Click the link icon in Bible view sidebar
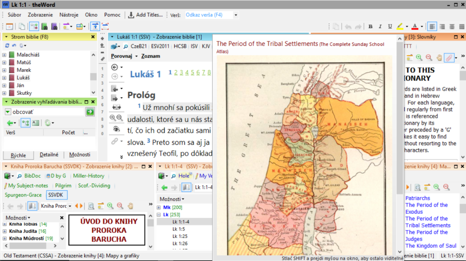 tap(114, 141)
